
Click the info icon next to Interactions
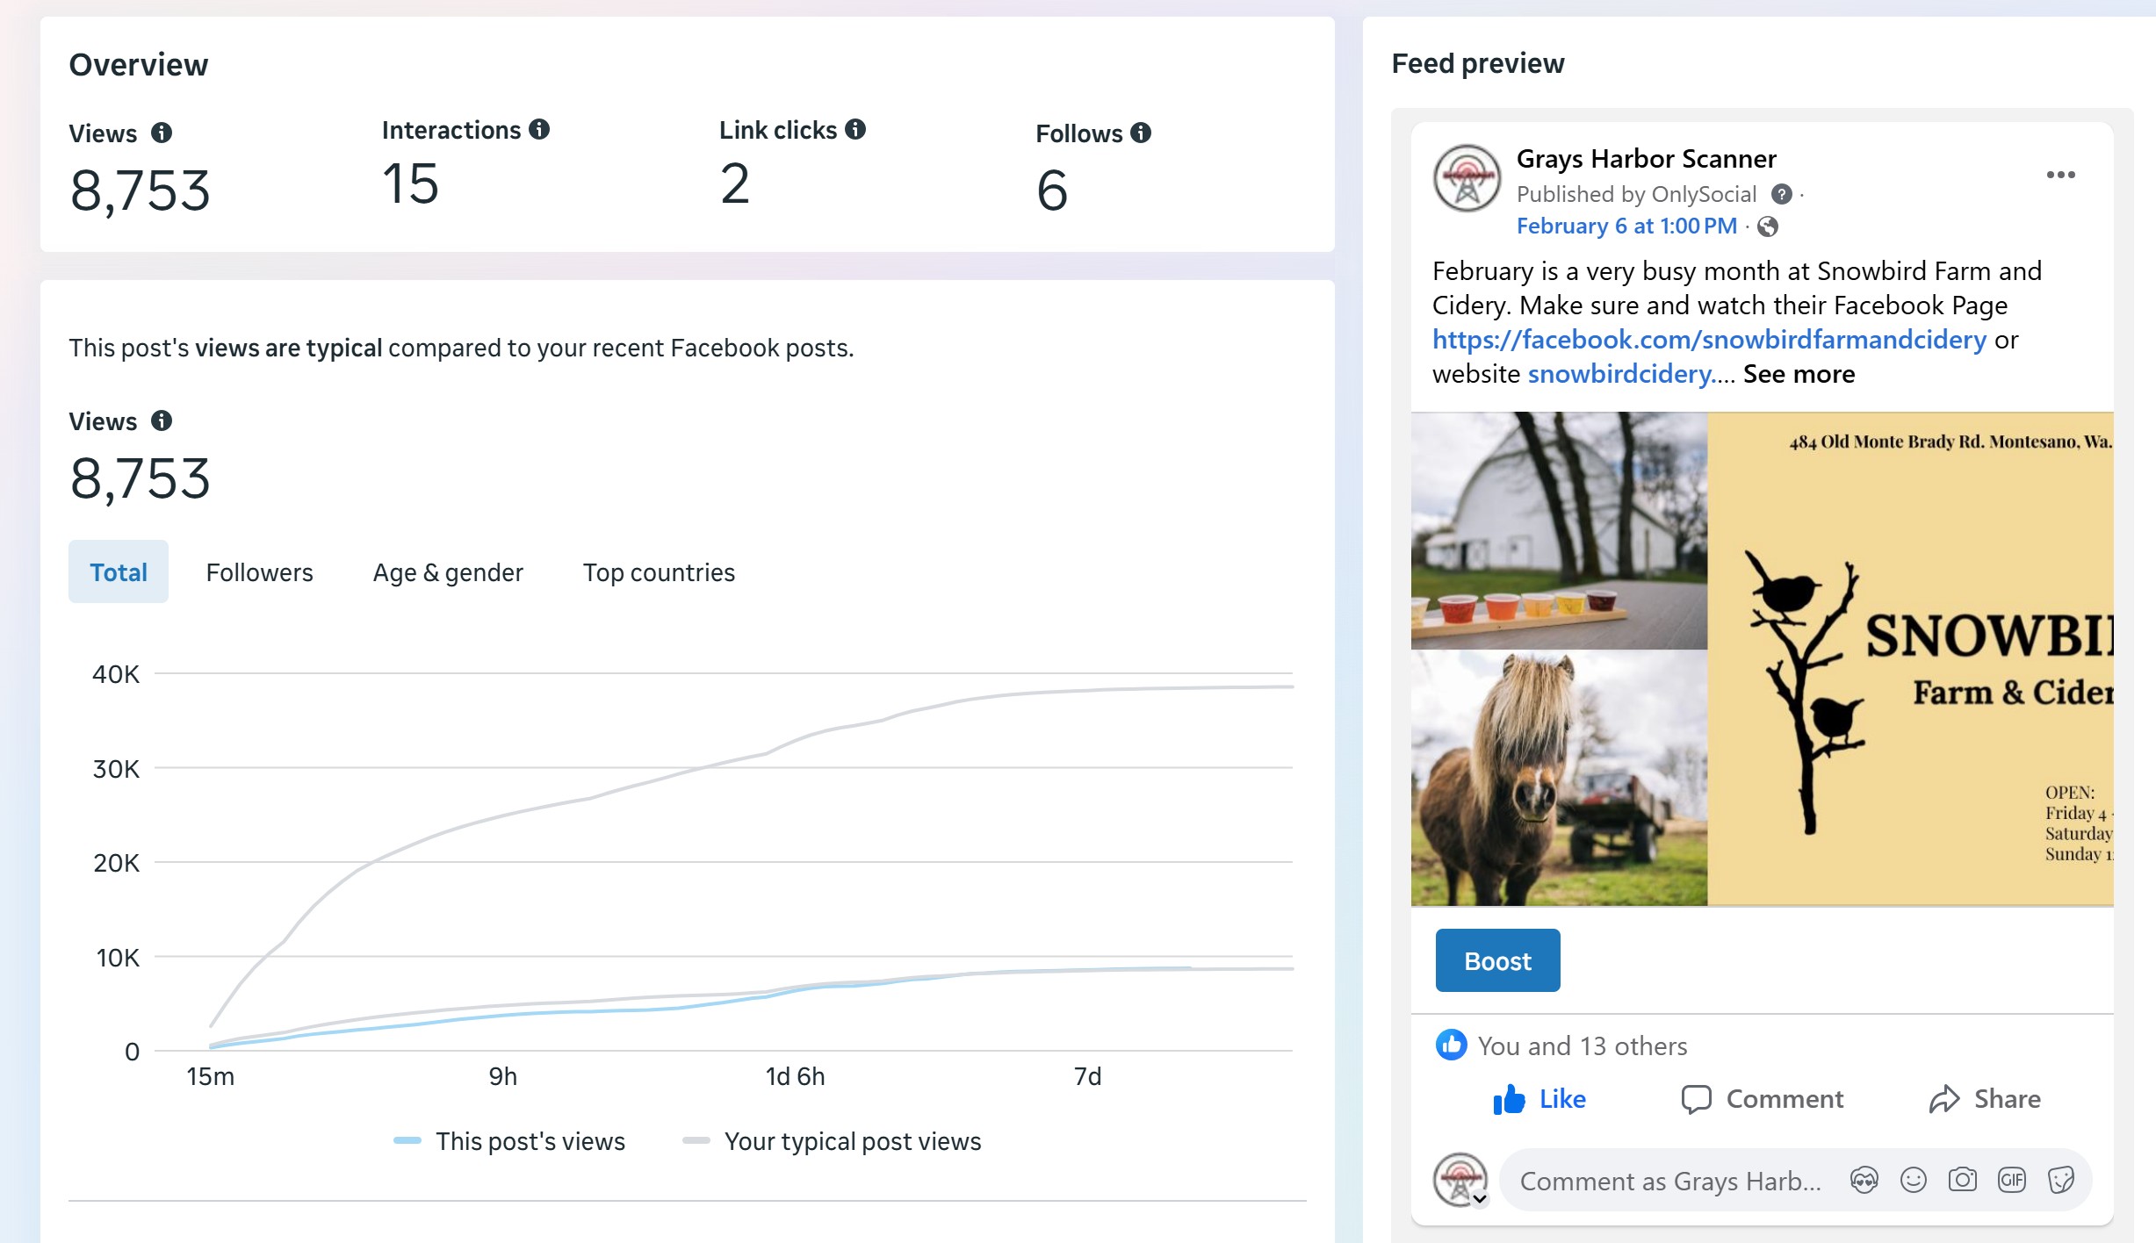(x=539, y=130)
